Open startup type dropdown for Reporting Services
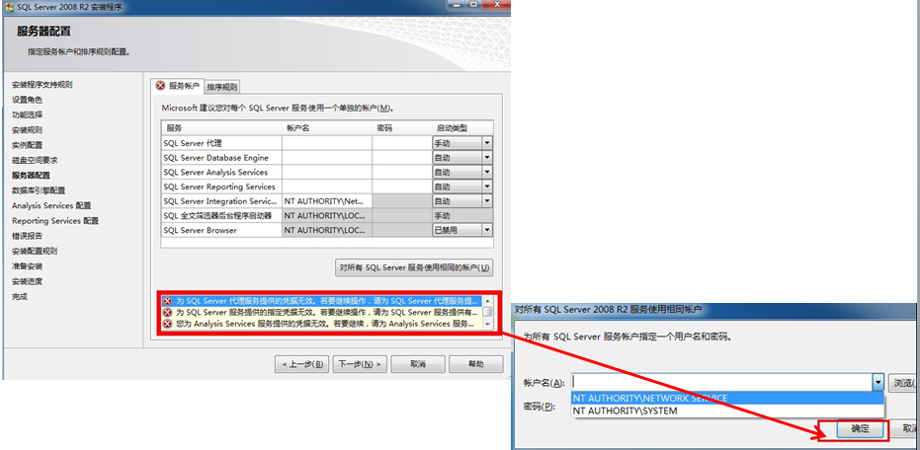Screen dimensions: 920x450 click(x=487, y=187)
